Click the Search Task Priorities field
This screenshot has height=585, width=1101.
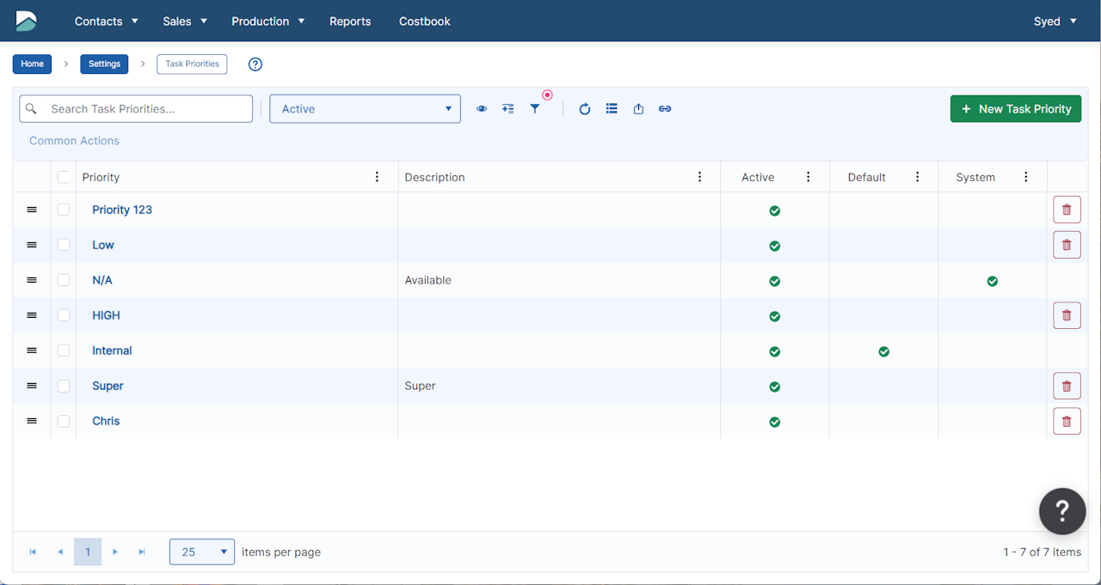tap(146, 109)
